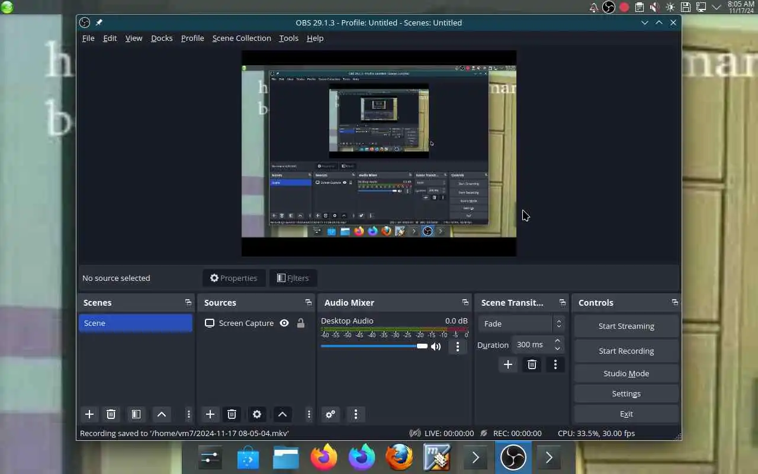Image resolution: width=758 pixels, height=474 pixels.
Task: Open the View menu
Action: point(134,38)
